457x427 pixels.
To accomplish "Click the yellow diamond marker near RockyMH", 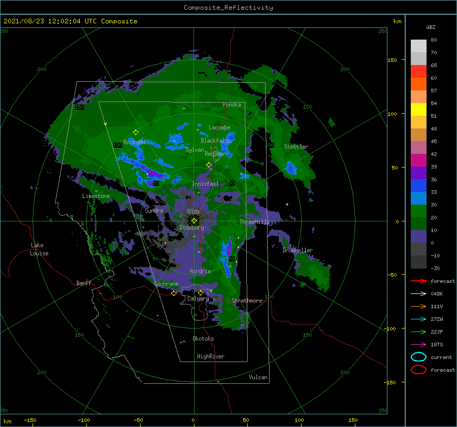I will click(136, 133).
